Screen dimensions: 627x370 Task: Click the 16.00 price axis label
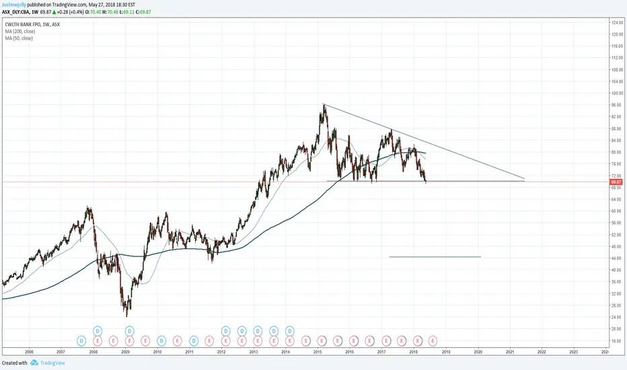coord(617,341)
